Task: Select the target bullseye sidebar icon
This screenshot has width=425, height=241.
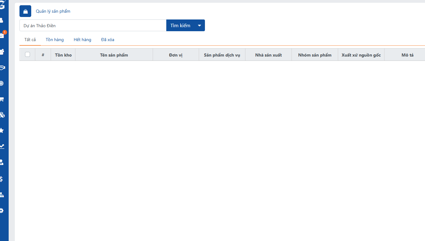Action: [x=2, y=83]
